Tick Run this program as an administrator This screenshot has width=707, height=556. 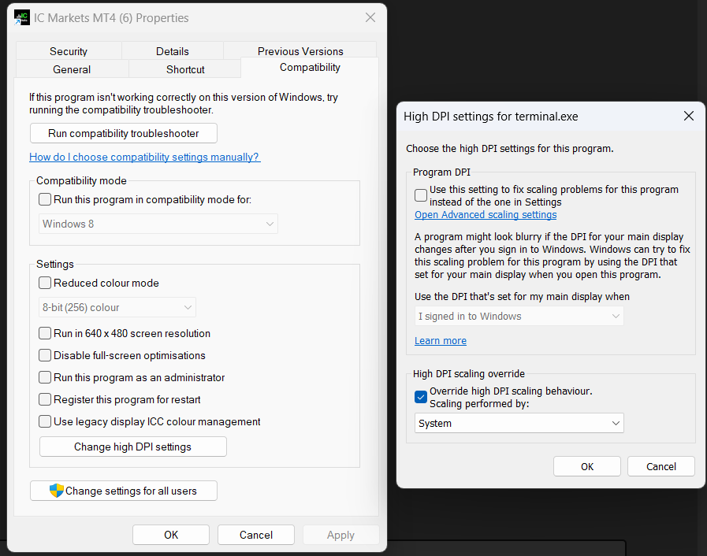click(45, 377)
